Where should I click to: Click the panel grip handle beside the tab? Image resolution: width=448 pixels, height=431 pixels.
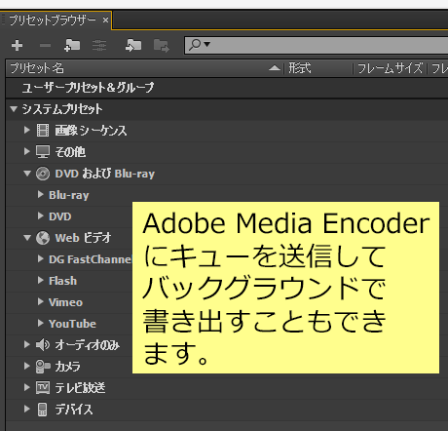(4, 20)
